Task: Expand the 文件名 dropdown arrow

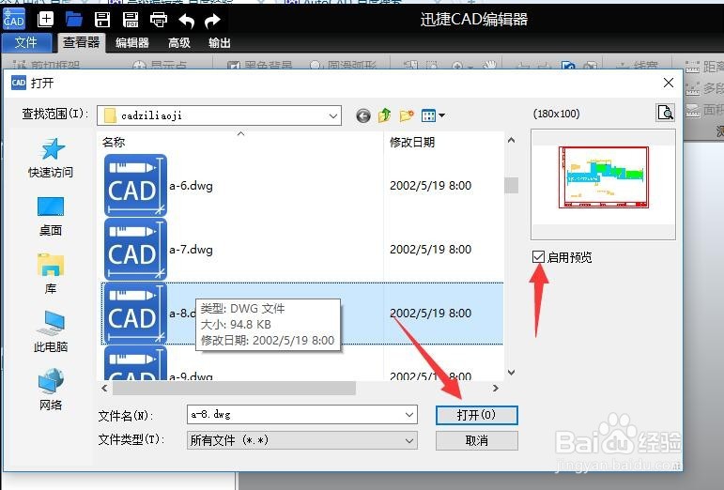Action: [409, 414]
